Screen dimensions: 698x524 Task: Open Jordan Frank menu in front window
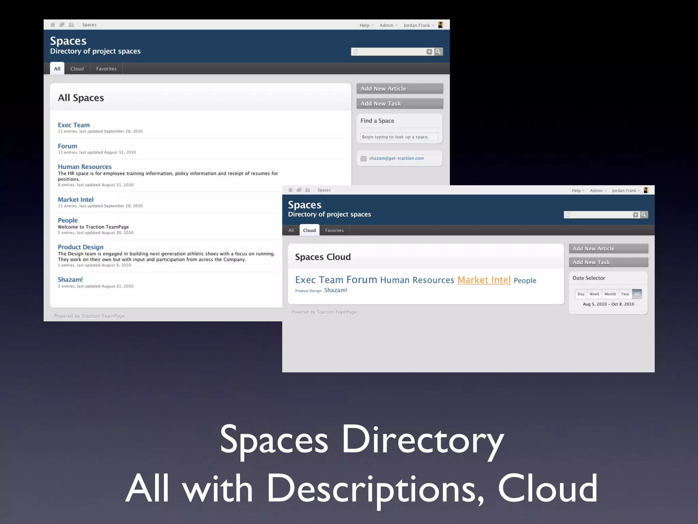(626, 191)
